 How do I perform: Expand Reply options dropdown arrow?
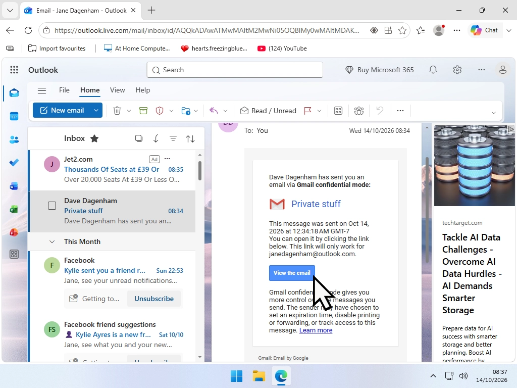[x=226, y=111]
